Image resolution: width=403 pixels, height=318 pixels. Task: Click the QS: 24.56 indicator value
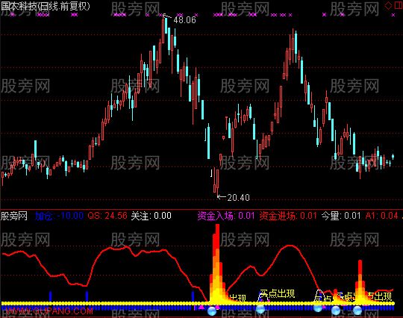[x=107, y=216]
